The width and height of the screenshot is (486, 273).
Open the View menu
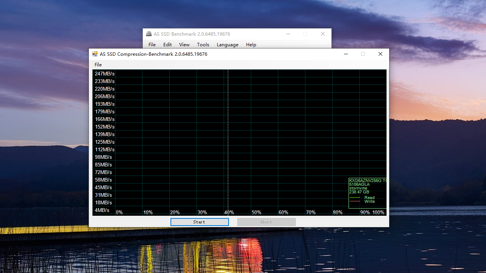pos(184,44)
